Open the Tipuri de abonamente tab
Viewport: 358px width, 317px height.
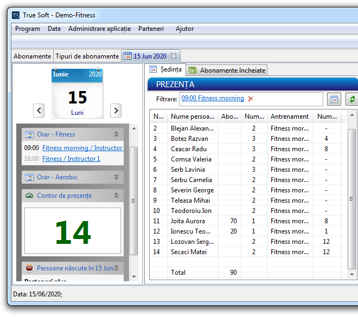tap(87, 56)
